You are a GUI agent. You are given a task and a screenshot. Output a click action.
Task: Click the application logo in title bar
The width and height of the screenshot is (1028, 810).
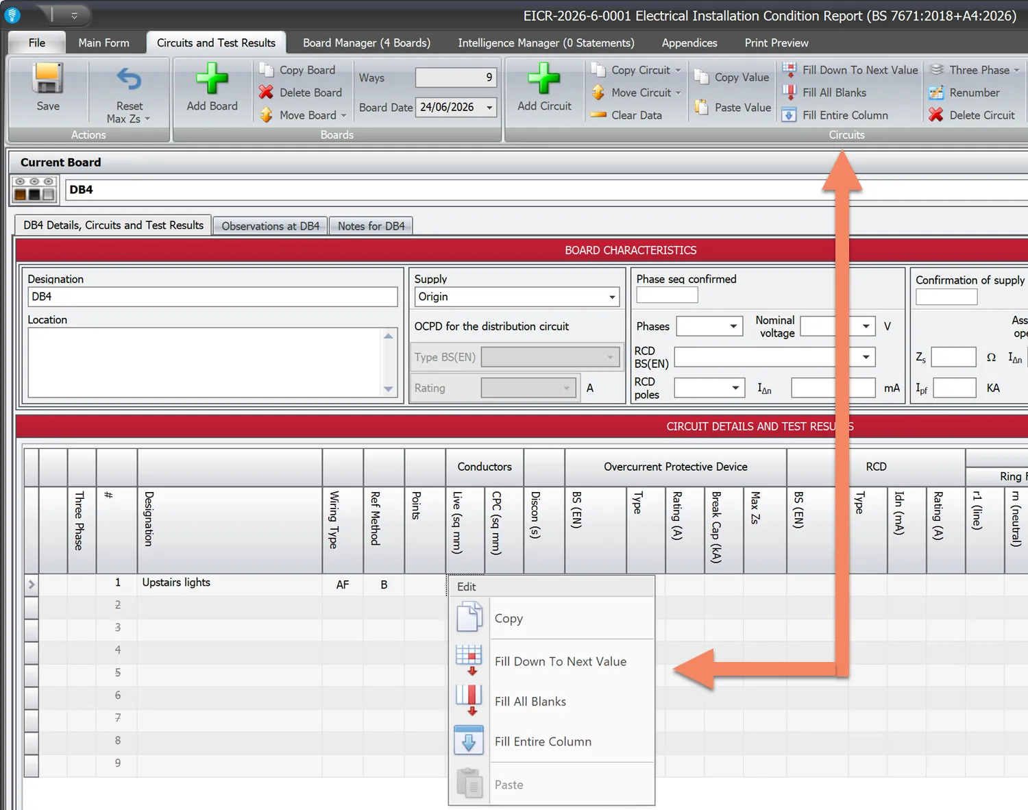coord(12,15)
